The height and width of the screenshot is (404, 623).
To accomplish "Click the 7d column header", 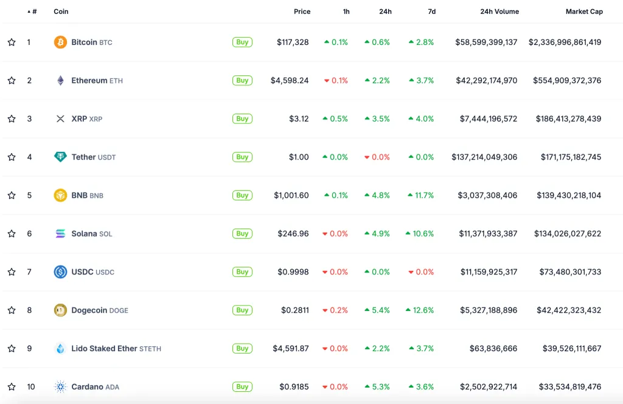I will tap(431, 12).
